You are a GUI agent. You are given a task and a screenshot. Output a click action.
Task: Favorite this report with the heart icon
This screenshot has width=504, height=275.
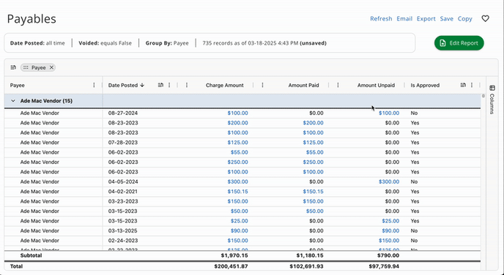click(486, 18)
